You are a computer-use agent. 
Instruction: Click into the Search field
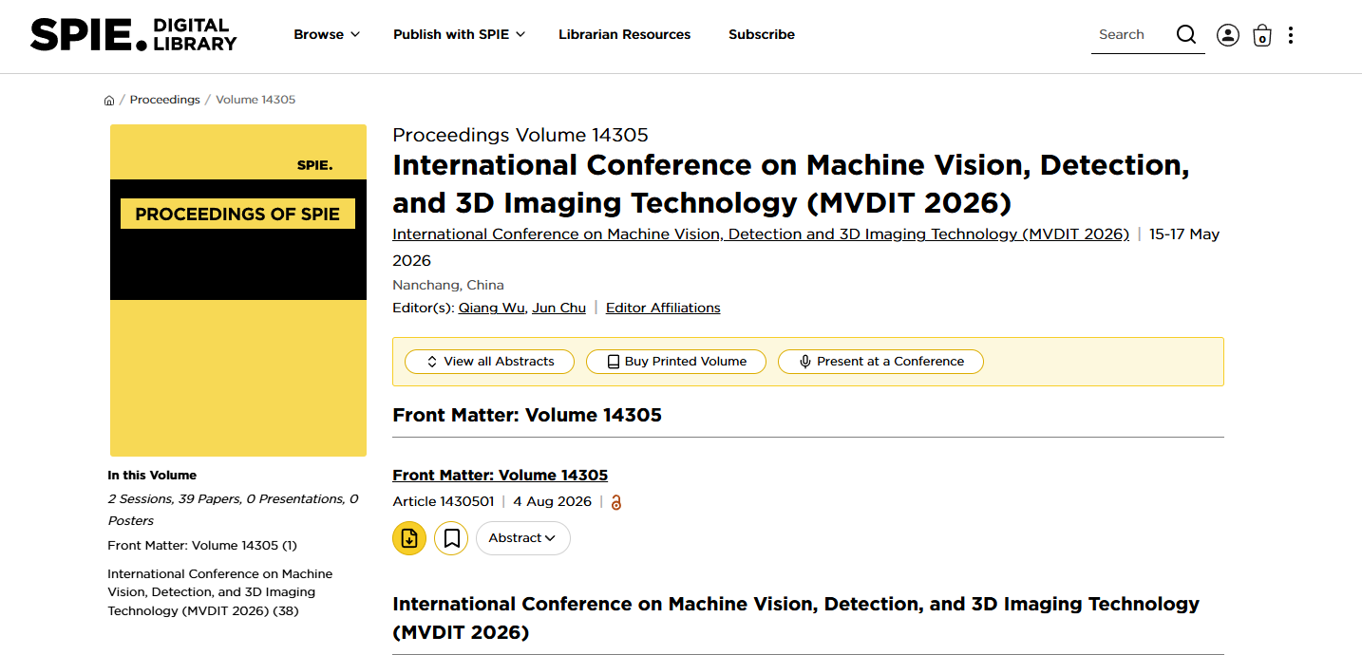[x=1132, y=35]
